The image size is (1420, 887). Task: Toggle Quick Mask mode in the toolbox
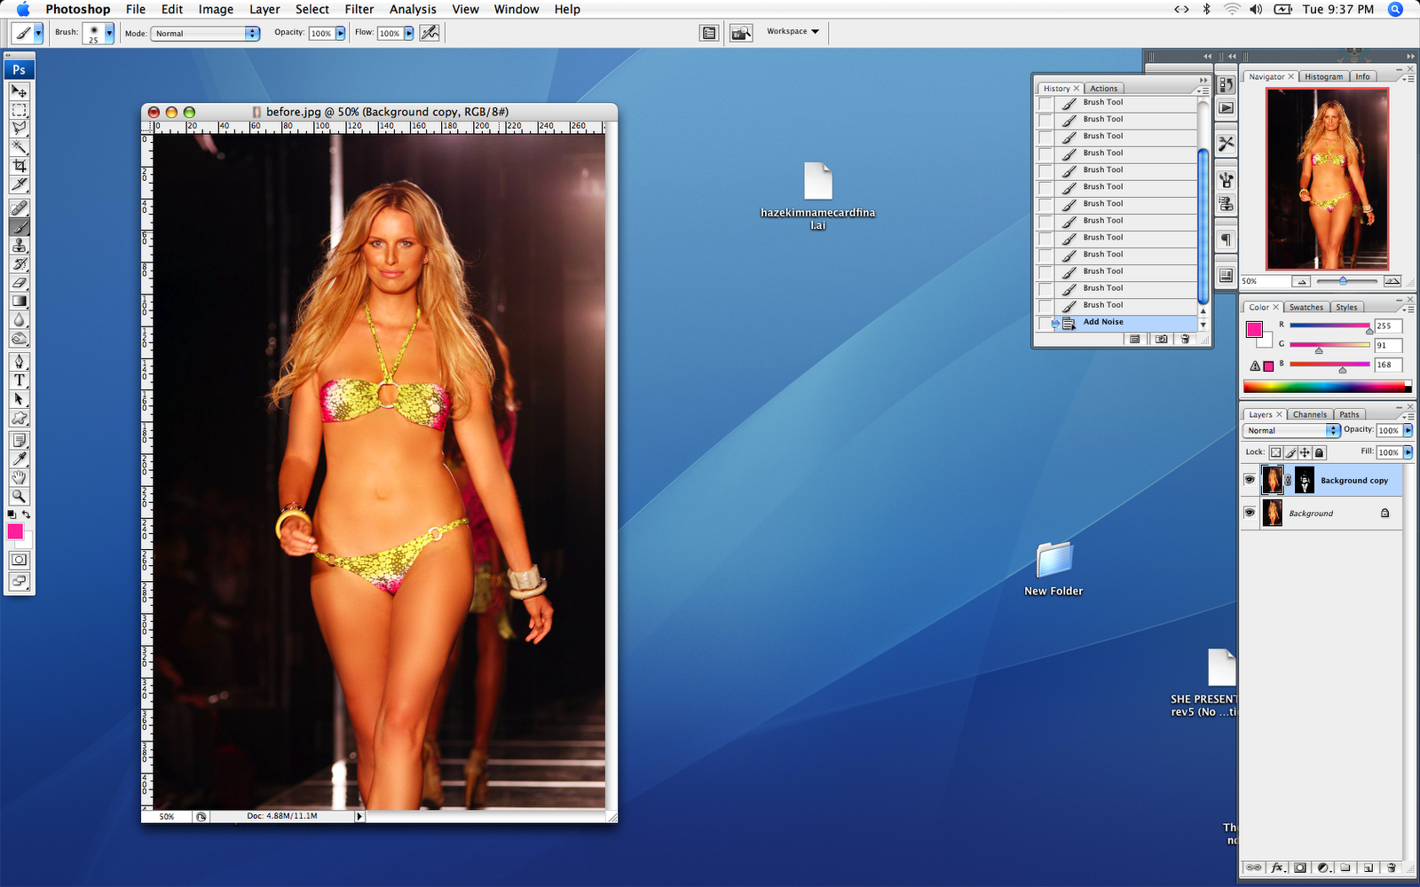pyautogui.click(x=19, y=560)
